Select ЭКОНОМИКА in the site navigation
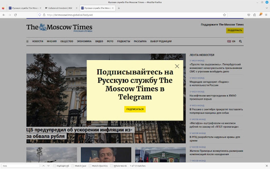The height and width of the screenshot is (169, 270). tap(84, 41)
